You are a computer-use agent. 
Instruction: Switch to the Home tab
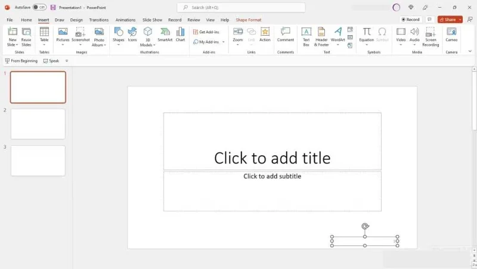click(26, 20)
